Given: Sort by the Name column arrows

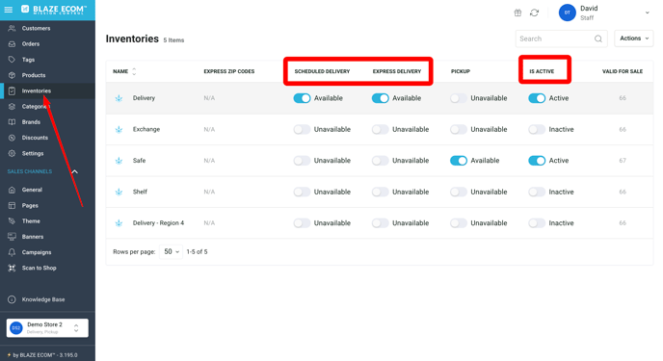Looking at the screenshot, I should (134, 72).
